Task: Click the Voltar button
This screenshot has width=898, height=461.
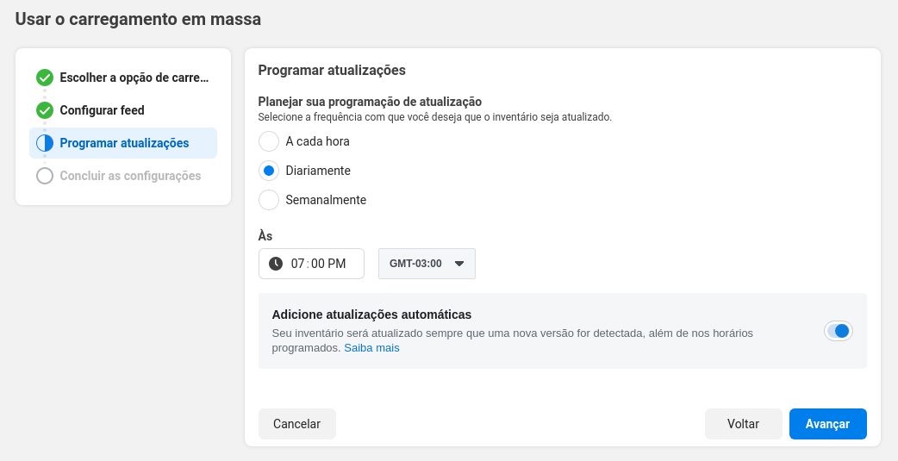Action: [744, 424]
